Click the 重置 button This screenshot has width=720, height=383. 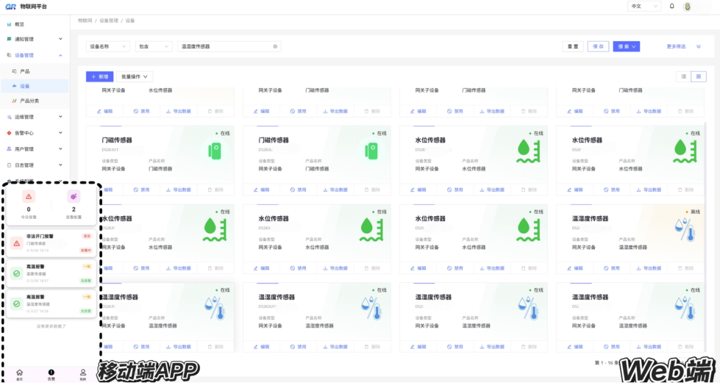pyautogui.click(x=572, y=46)
